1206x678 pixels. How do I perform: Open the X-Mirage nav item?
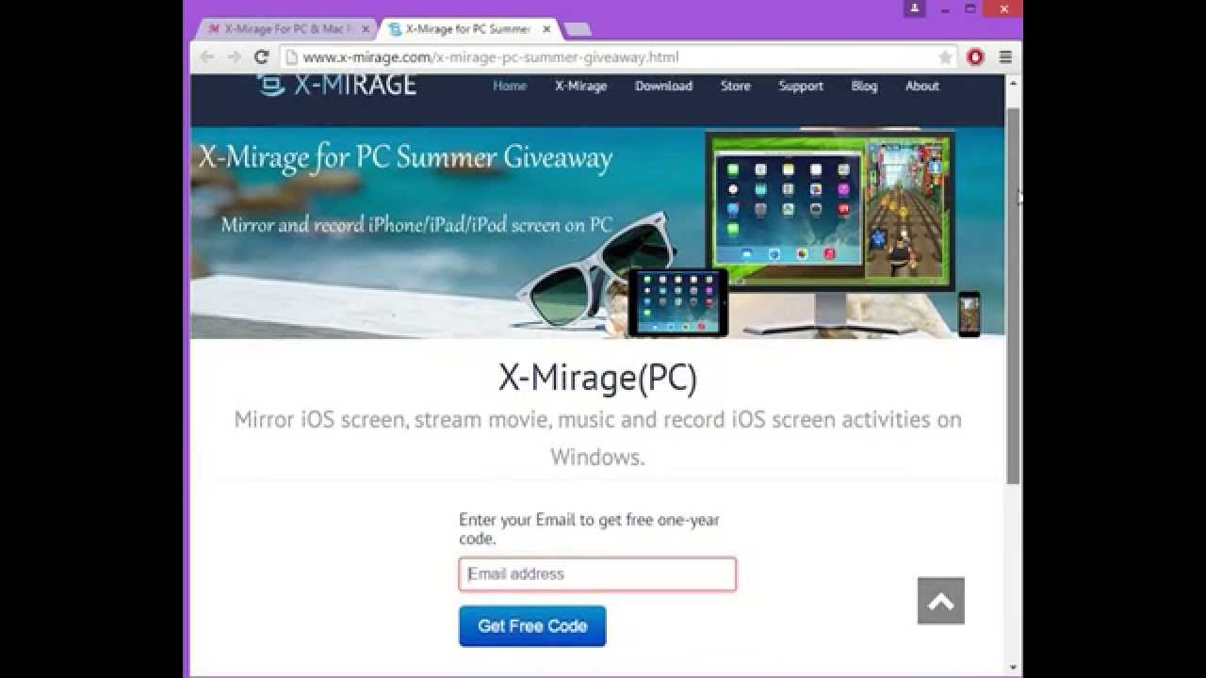tap(580, 86)
